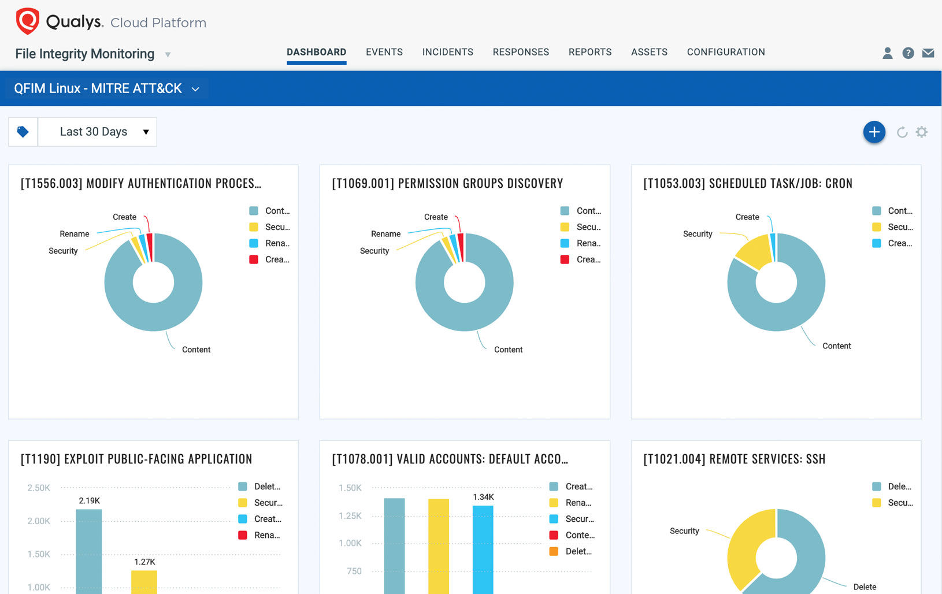Open the mail envelope icon
Screen dimensions: 942x594
[x=928, y=53]
